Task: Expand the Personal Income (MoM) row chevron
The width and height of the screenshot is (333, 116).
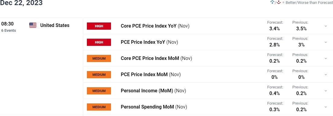Action: (325, 91)
